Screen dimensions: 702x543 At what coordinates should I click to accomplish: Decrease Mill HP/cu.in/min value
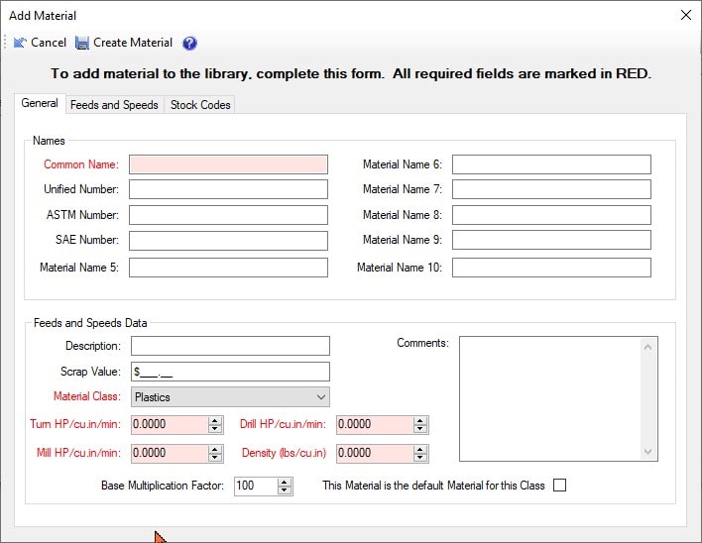(215, 457)
